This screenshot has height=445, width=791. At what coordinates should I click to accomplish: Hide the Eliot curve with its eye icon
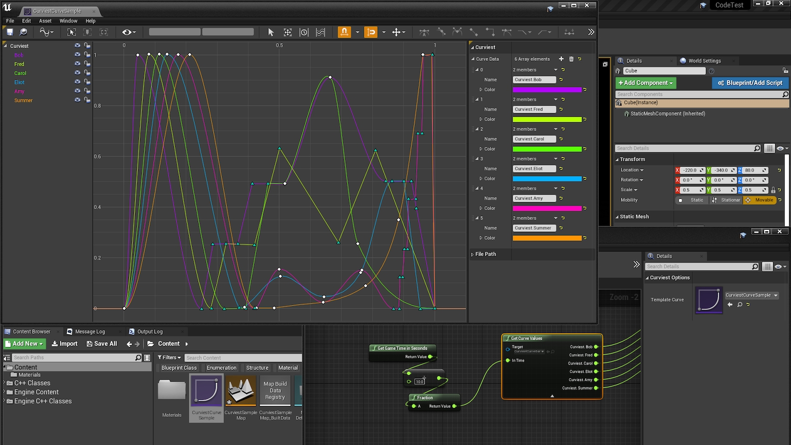(77, 82)
